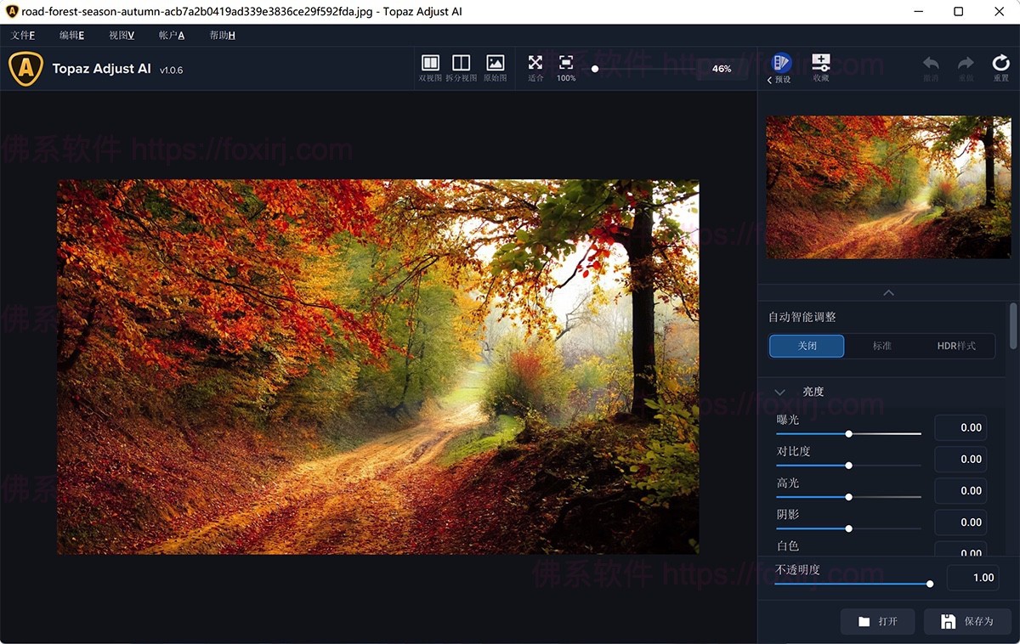
Task: Click the fit-to-window (适合) zoom icon
Action: (535, 64)
